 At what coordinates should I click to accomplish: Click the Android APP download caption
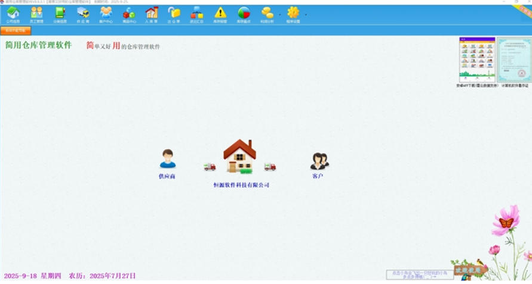pyautogui.click(x=477, y=86)
